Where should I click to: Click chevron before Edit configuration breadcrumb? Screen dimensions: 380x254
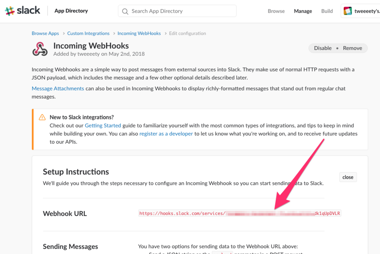coord(166,33)
